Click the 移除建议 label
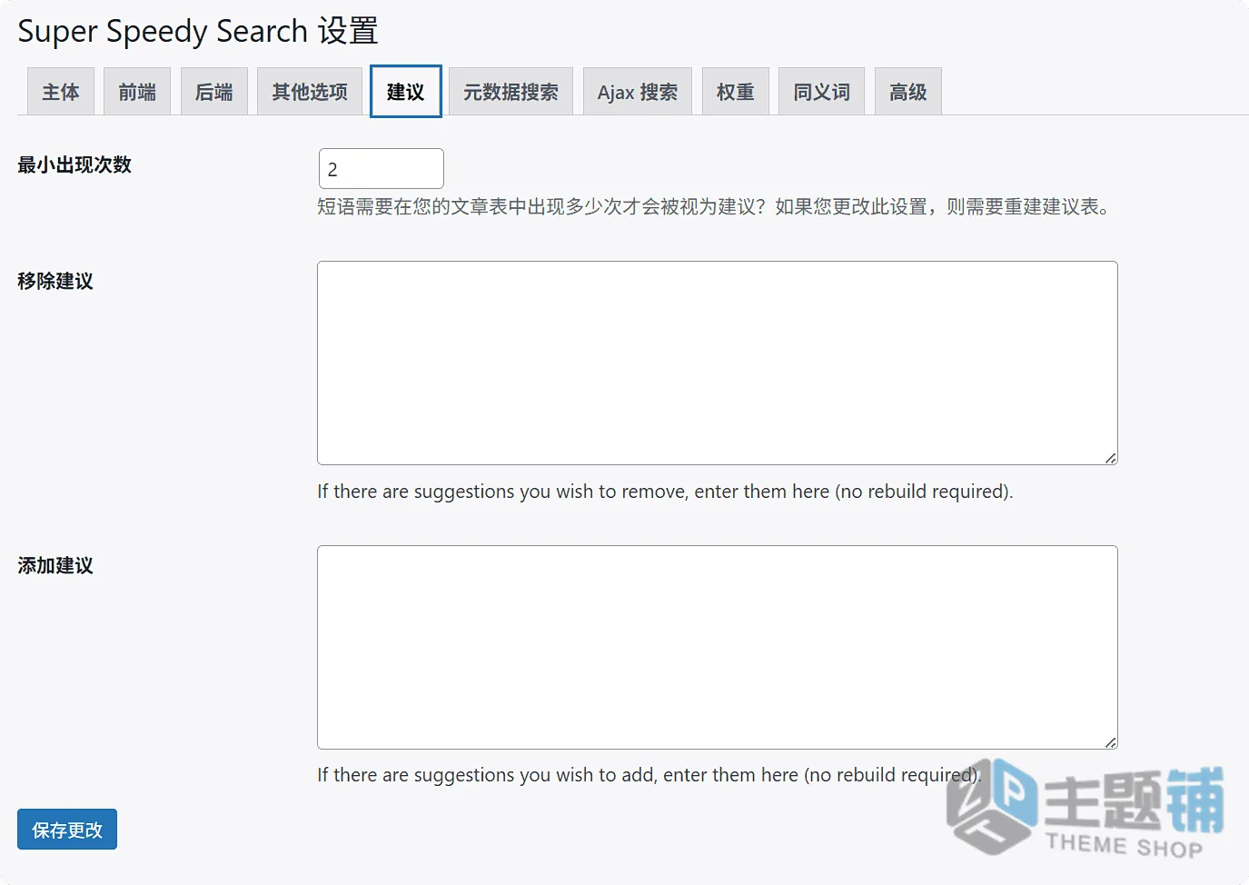The width and height of the screenshot is (1249, 885). point(55,282)
